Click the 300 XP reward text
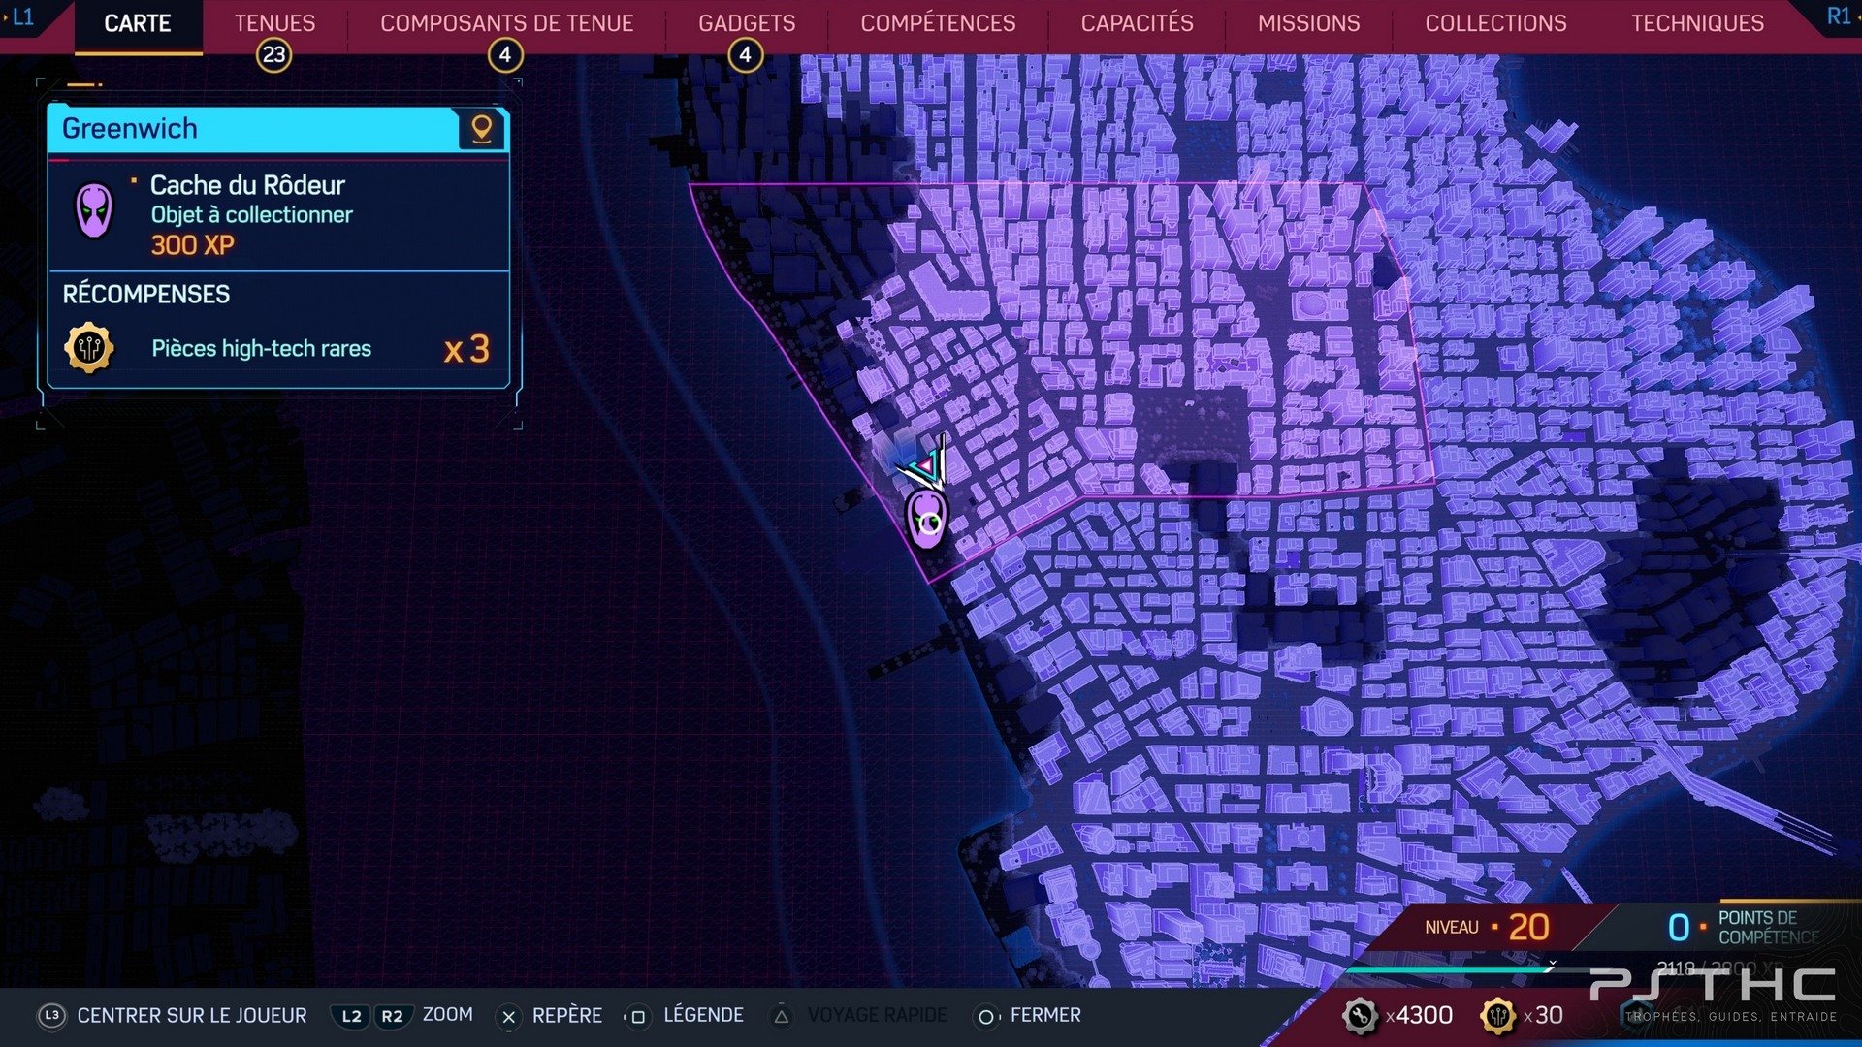The image size is (1862, 1047). click(192, 245)
